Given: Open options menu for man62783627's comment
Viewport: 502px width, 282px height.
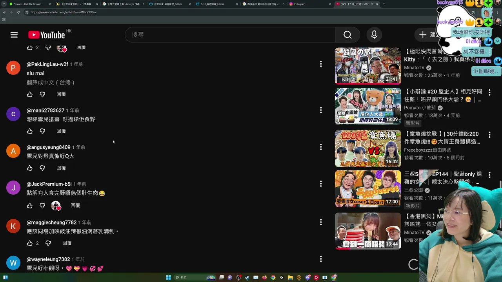Looking at the screenshot, I should (321, 110).
